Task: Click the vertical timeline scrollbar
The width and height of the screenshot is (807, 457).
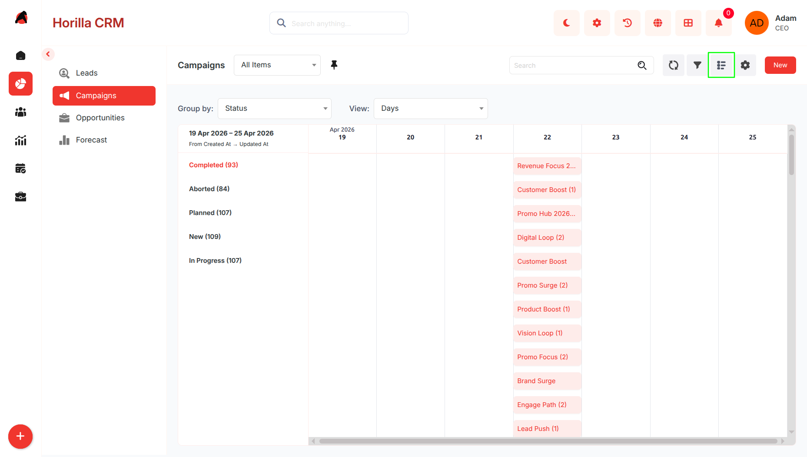Action: (791, 155)
